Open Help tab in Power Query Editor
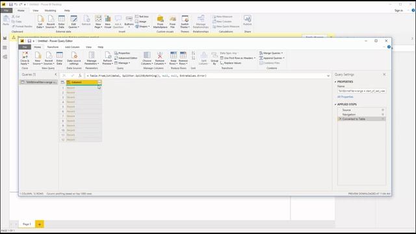This screenshot has height=234, width=416. (101, 47)
